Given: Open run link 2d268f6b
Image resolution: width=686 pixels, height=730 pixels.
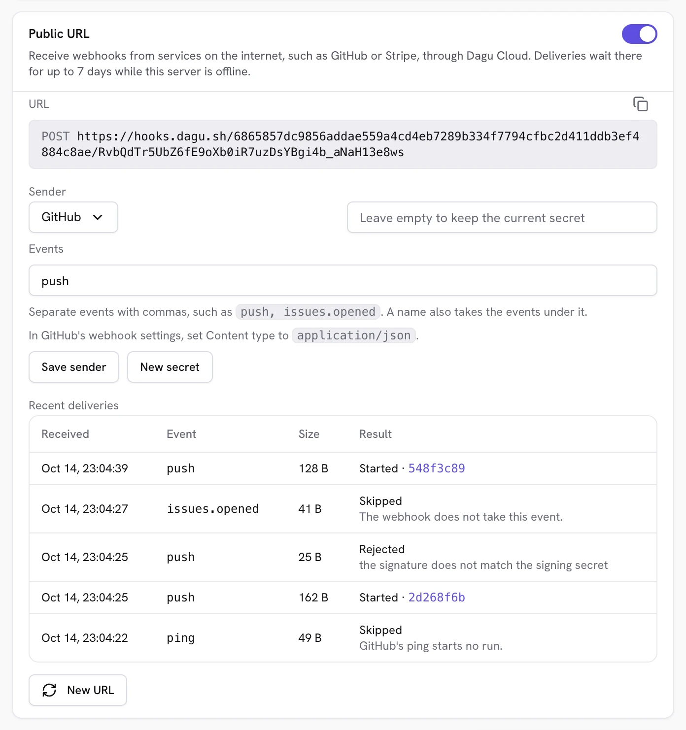Looking at the screenshot, I should (x=437, y=597).
